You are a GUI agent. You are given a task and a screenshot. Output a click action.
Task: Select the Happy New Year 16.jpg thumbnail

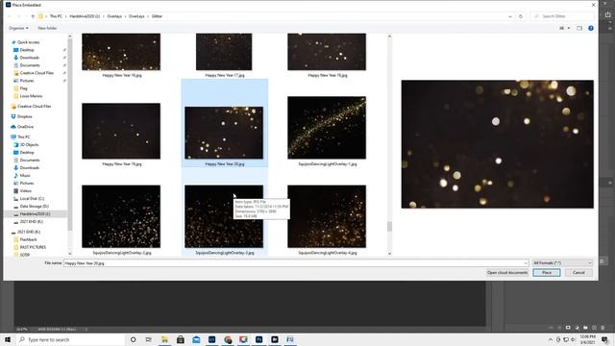(121, 52)
